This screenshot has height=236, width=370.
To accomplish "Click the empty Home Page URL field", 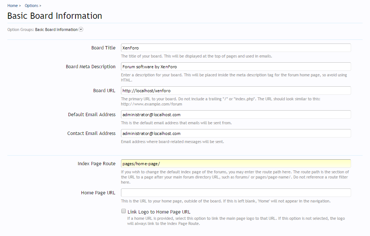I will click(x=236, y=193).
